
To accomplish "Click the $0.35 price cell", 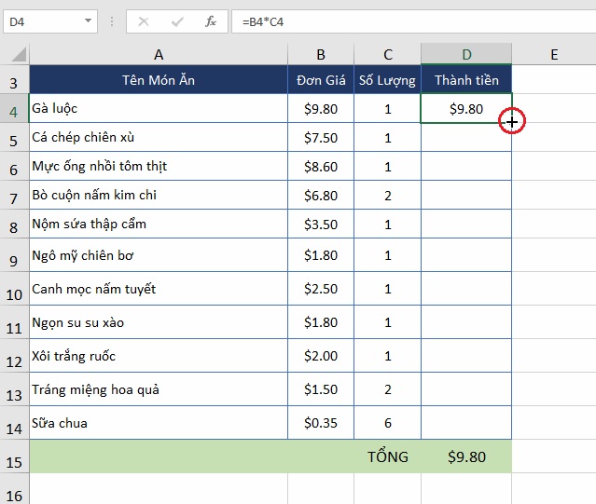I will point(321,422).
